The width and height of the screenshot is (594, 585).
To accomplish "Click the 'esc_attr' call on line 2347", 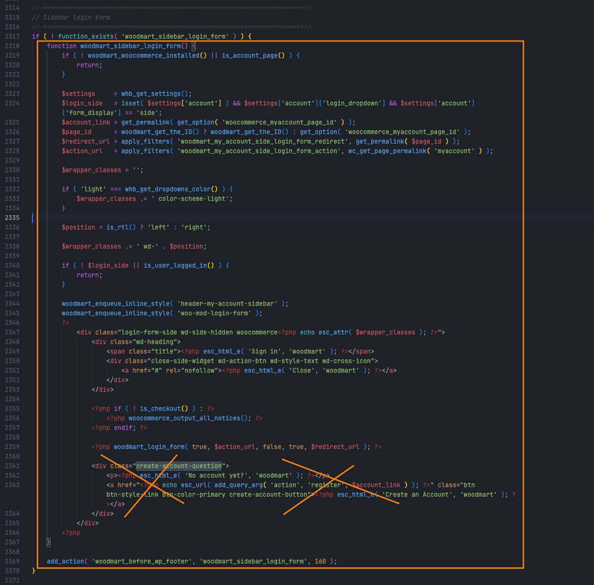I will 333,332.
